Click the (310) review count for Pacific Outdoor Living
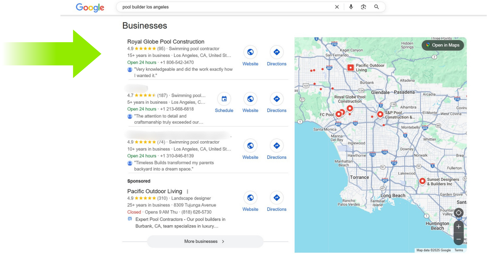Viewport: 487px width, 255px height. click(162, 198)
